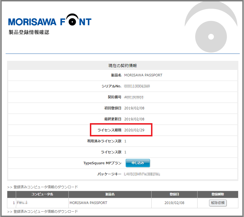Click the 最終更新日 label
This screenshot has height=217, width=244.
click(x=113, y=119)
